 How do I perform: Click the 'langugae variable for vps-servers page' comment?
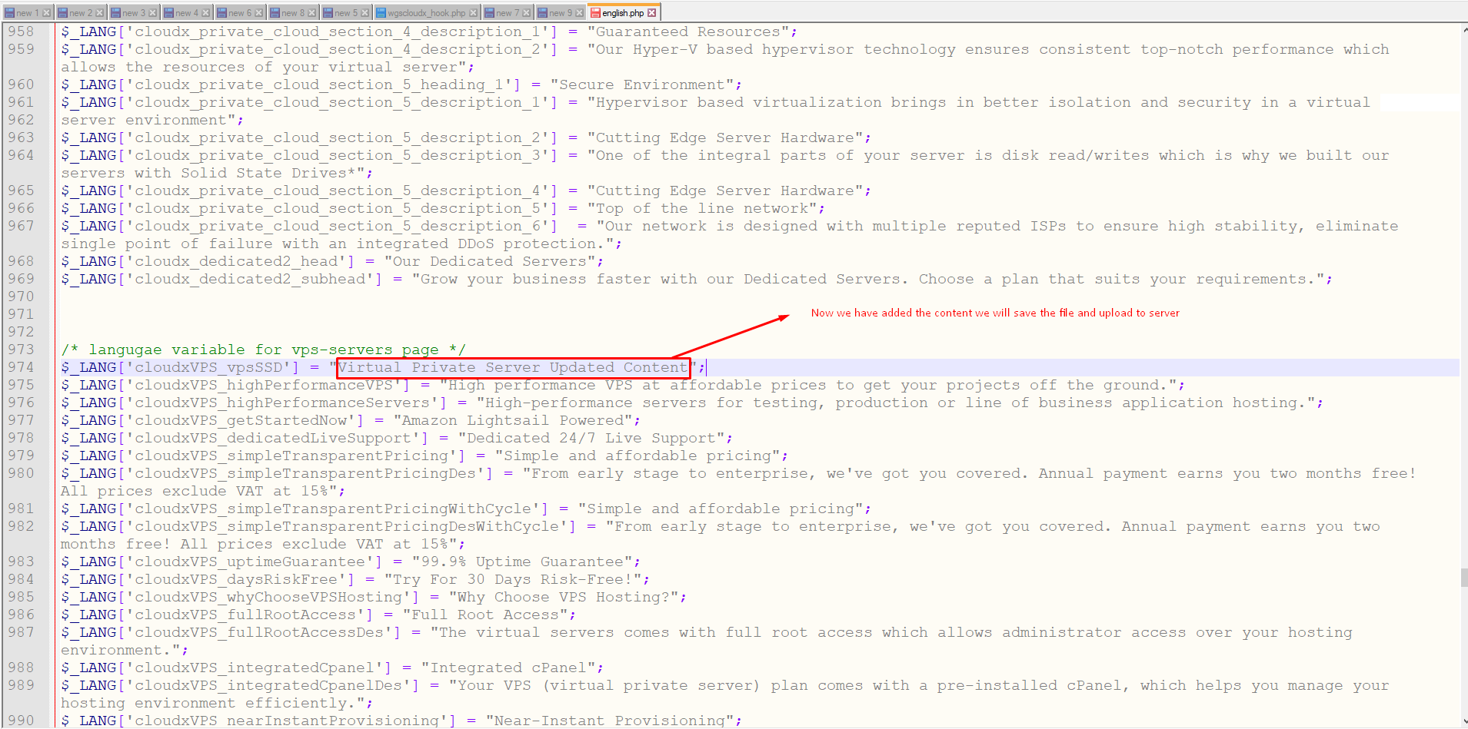(263, 350)
